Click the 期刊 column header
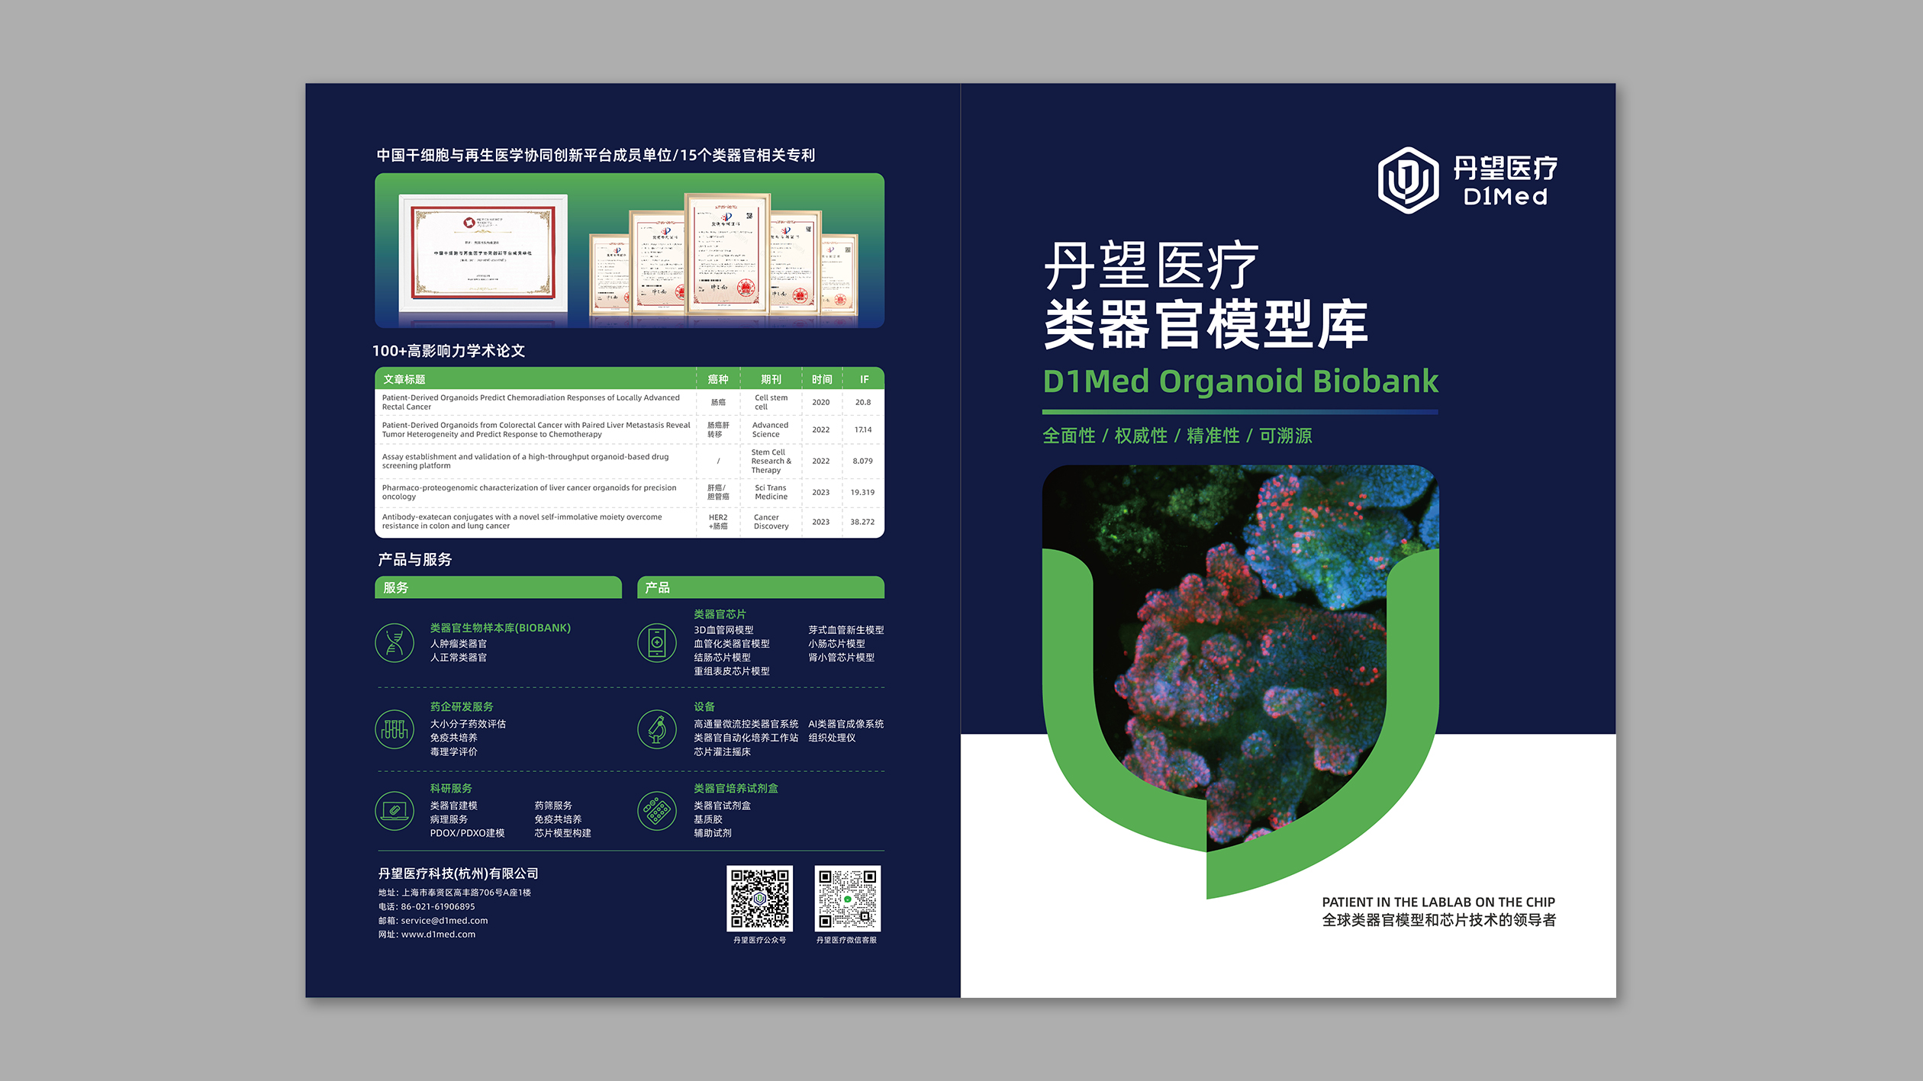This screenshot has width=1923, height=1081. coord(771,379)
